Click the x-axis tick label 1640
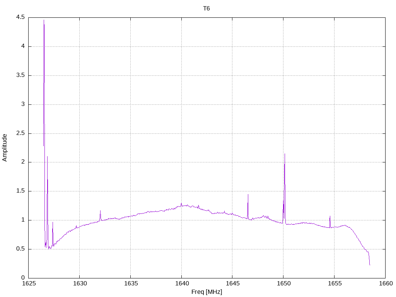This screenshot has height=297, width=396. pos(181,283)
